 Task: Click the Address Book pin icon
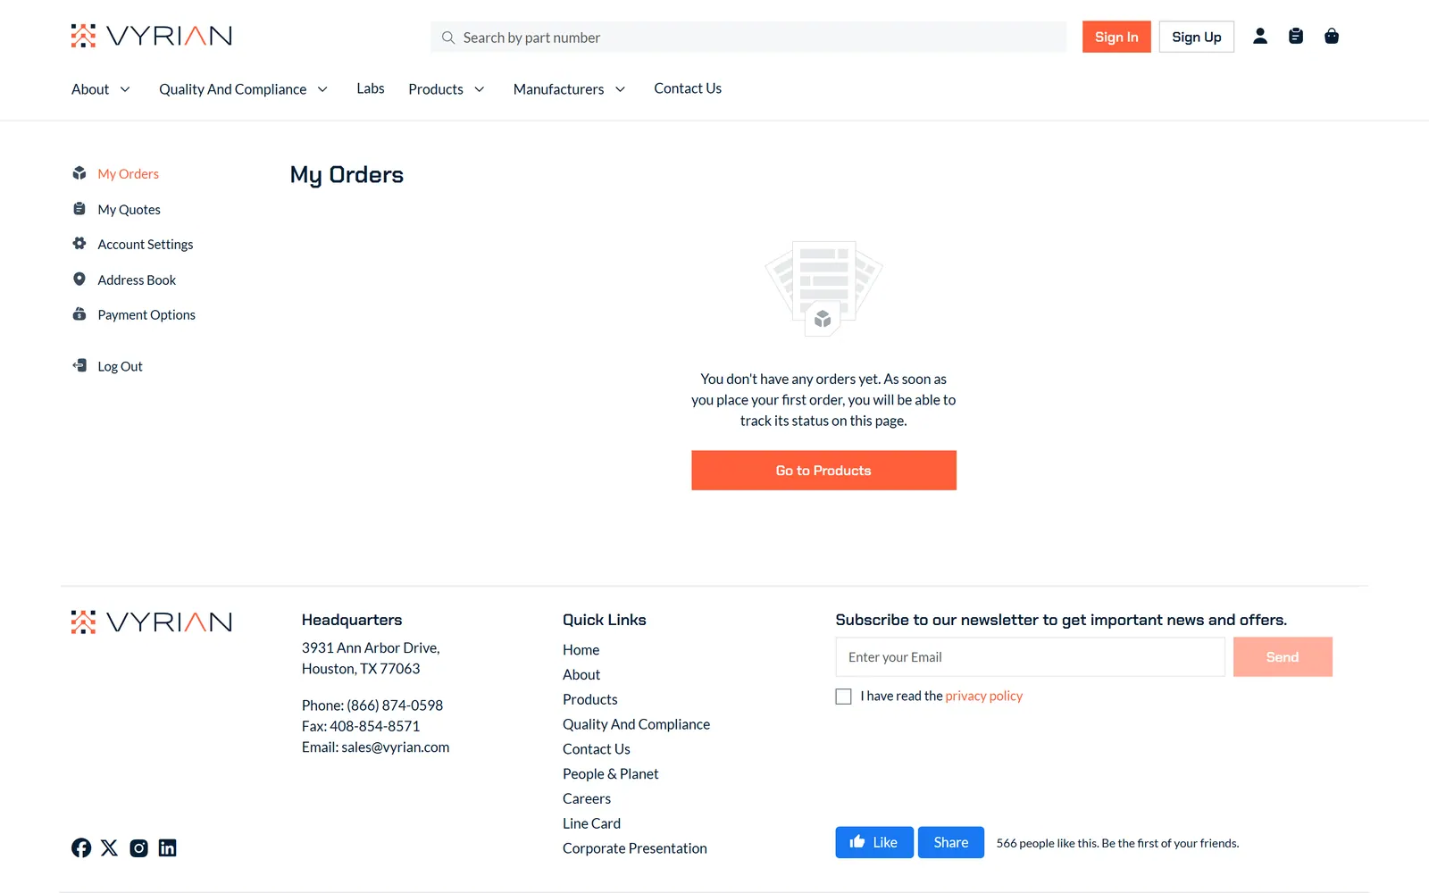pos(79,279)
